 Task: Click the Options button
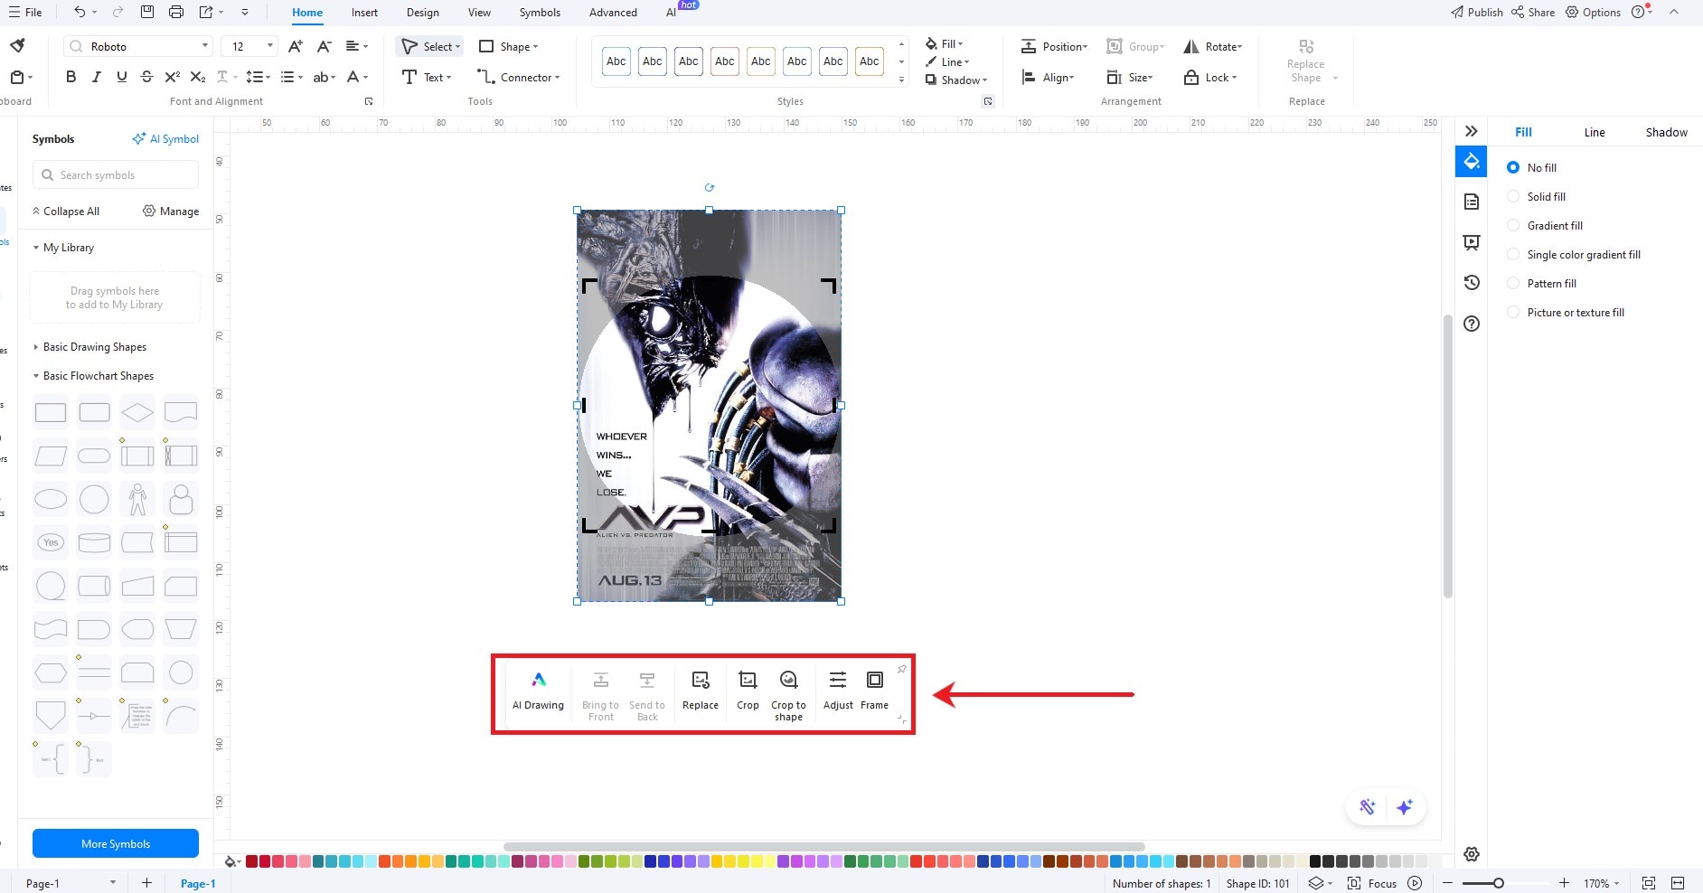pos(1593,12)
